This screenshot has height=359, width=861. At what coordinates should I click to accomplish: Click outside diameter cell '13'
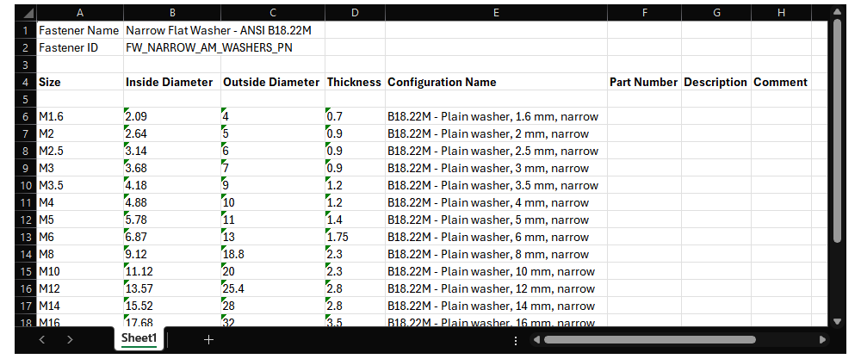tap(273, 237)
